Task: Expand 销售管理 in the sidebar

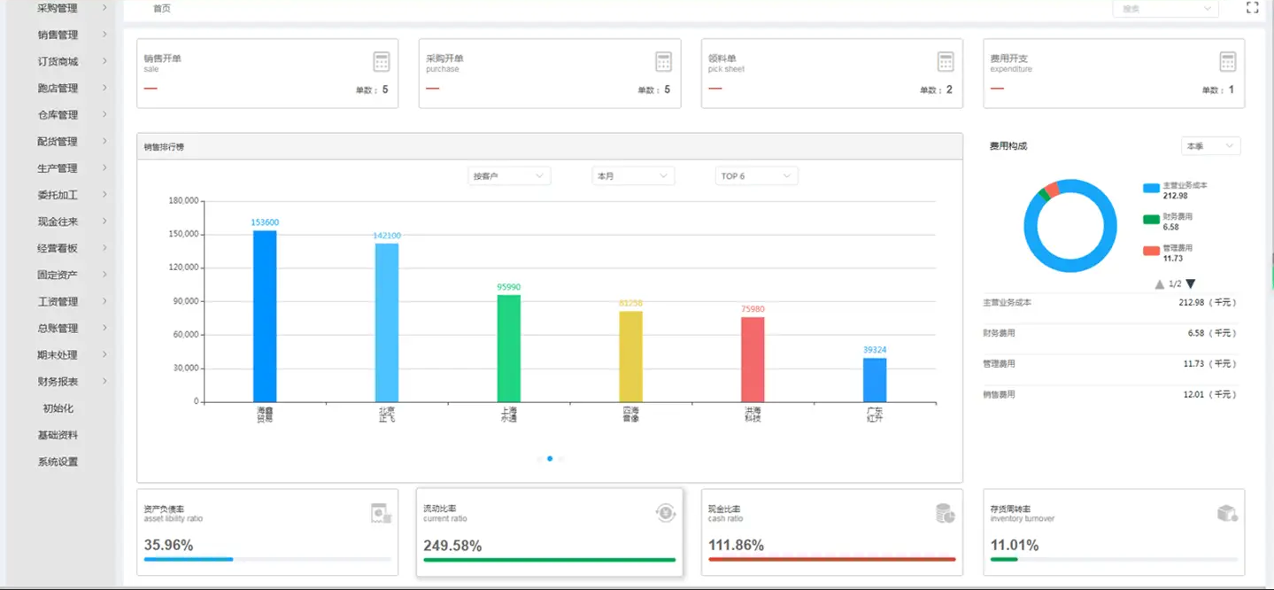Action: click(x=58, y=35)
